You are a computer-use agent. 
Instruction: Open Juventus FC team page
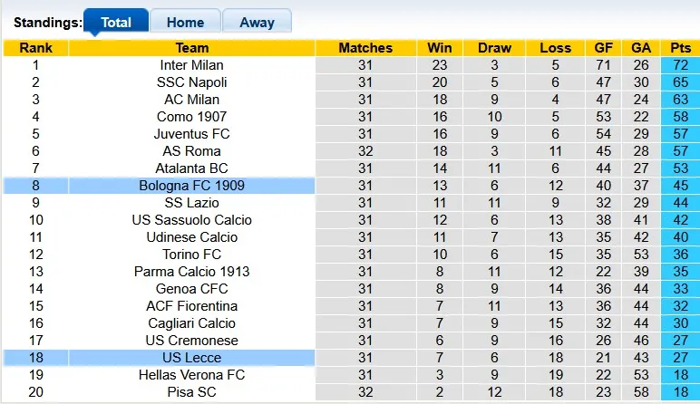191,134
